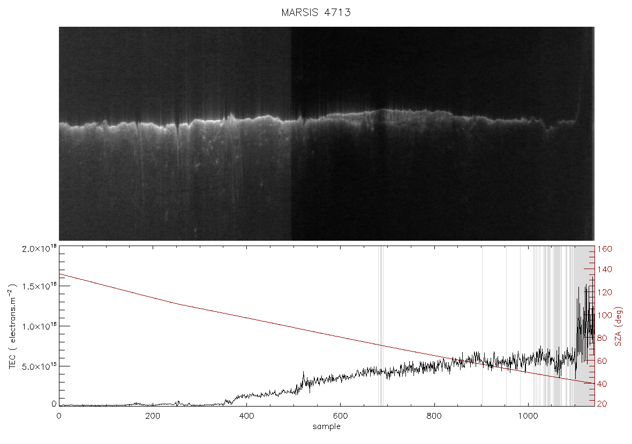
Task: Click the 1000 tick on sample axis
Action: coord(528,416)
